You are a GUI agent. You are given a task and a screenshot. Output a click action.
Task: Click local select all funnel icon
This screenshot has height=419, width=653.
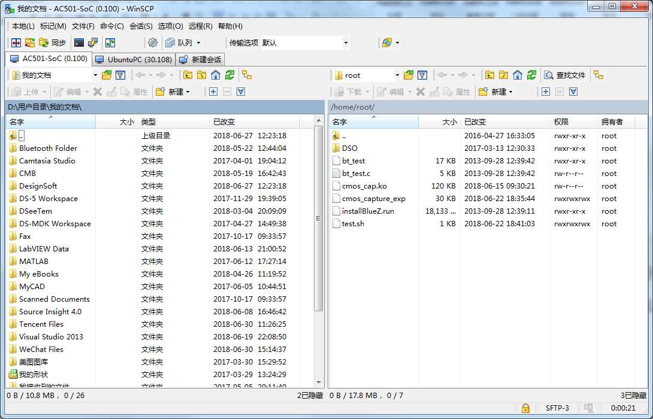241,92
